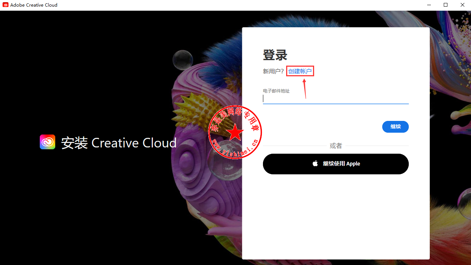471x265 pixels.
Task: Maximize the Adobe Creative Cloud window
Action: 446,5
